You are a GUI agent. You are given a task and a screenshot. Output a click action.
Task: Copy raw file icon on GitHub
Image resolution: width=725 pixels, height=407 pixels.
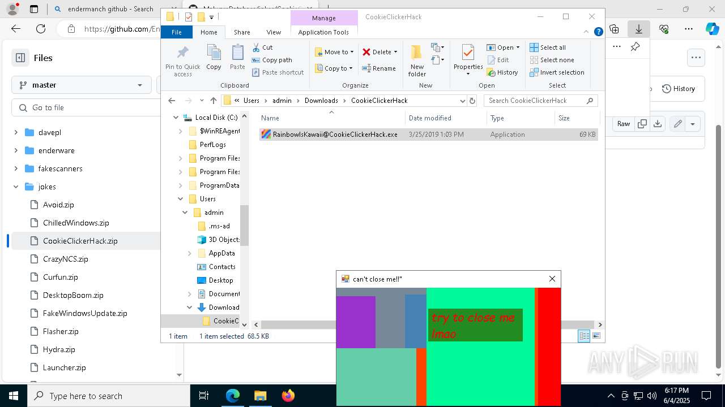[642, 124]
